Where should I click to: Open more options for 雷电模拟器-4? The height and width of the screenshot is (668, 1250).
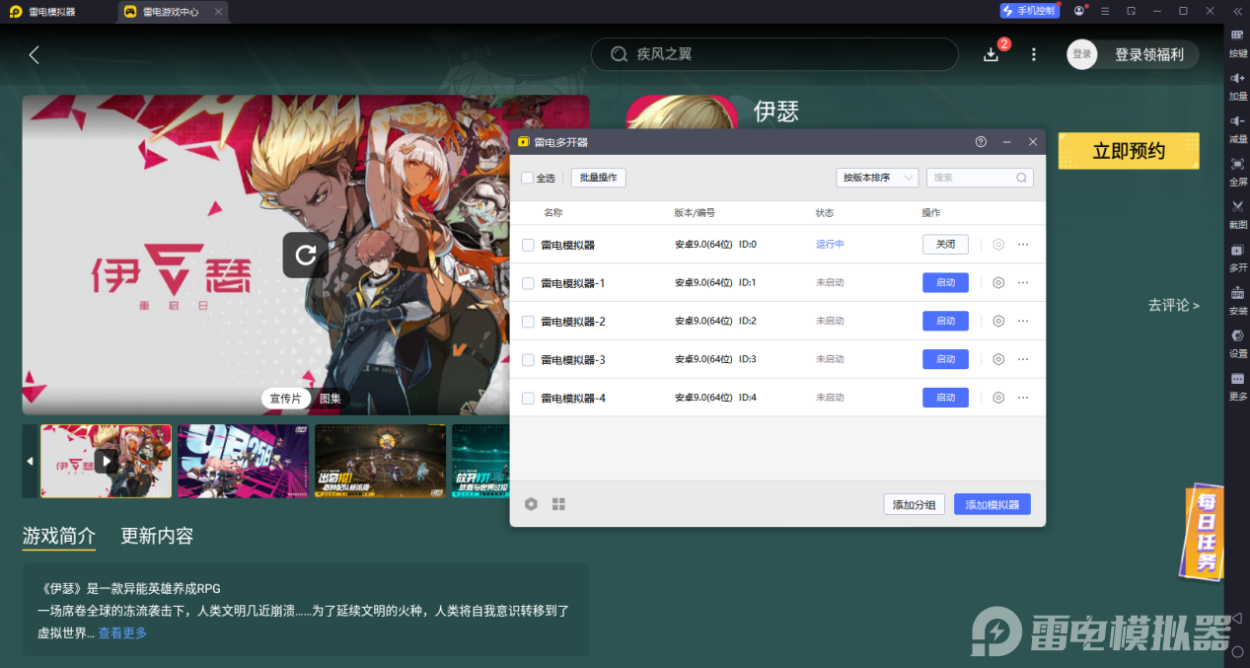click(1023, 398)
